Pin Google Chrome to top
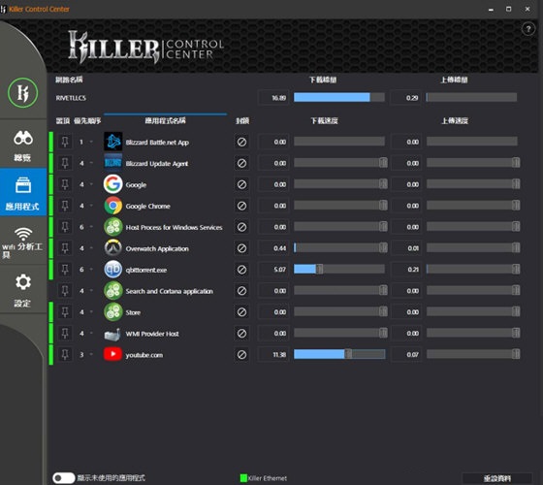This screenshot has width=543, height=485. pyautogui.click(x=65, y=206)
